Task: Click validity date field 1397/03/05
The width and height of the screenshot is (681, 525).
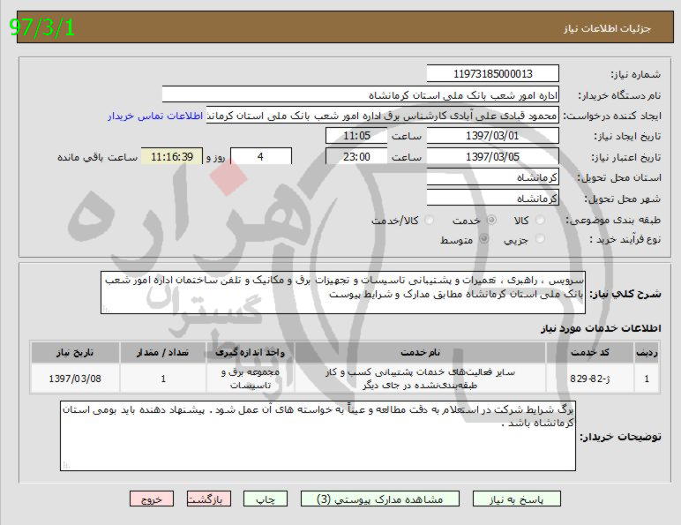Action: coord(492,156)
